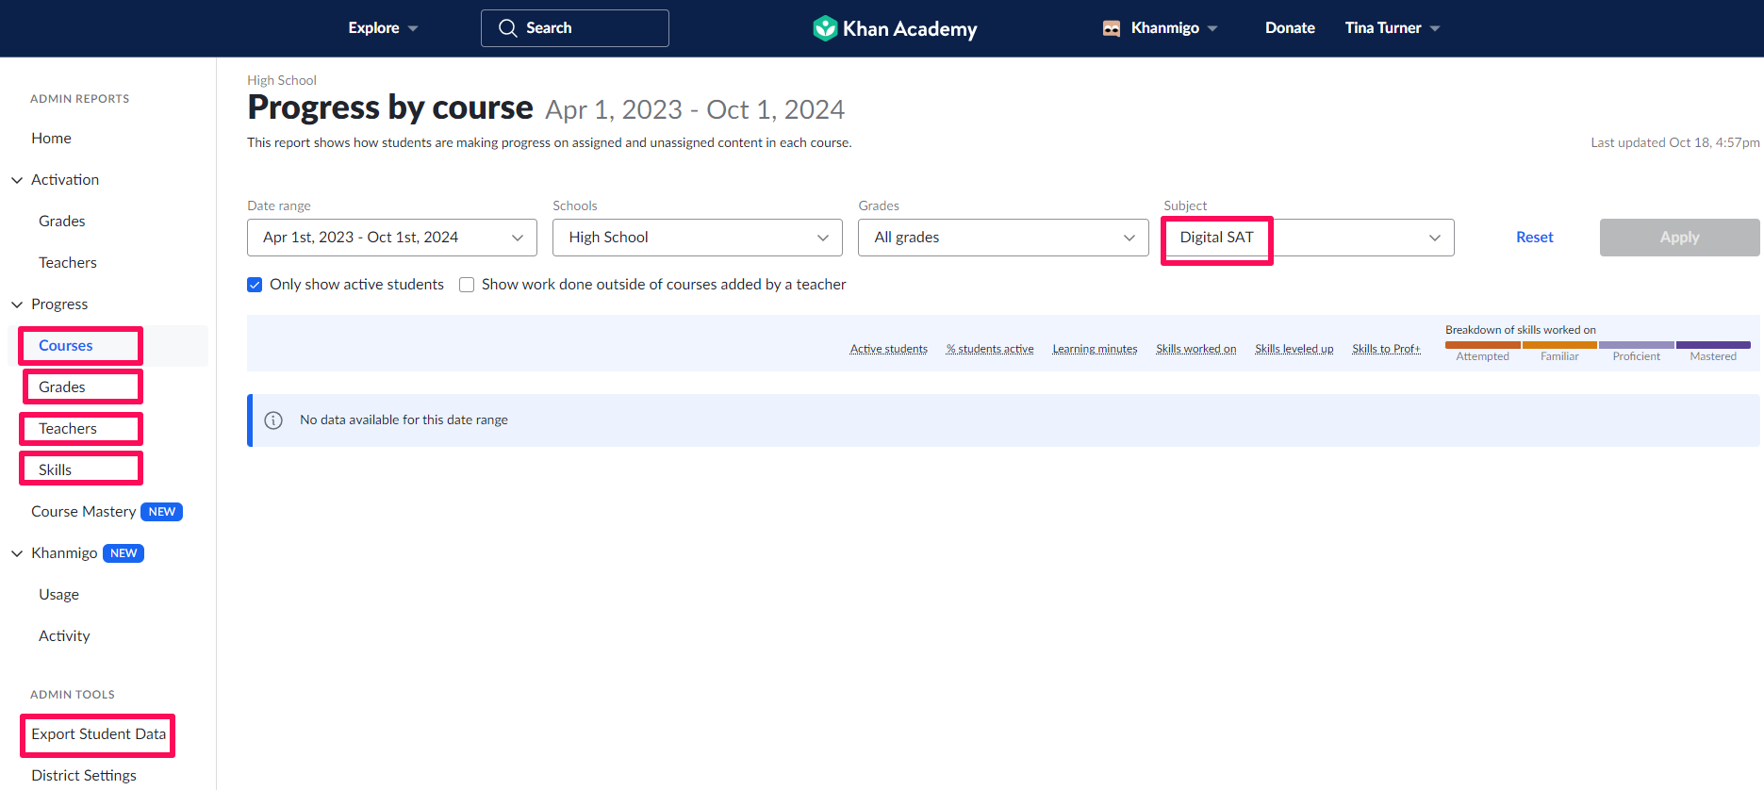Open Teachers under Progress
Image resolution: width=1764 pixels, height=790 pixels.
(x=68, y=429)
